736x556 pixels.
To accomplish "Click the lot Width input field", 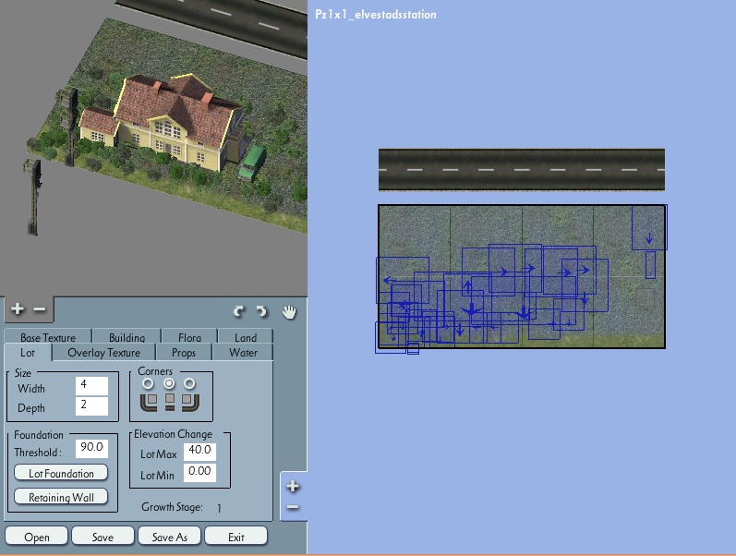I will coord(91,386).
